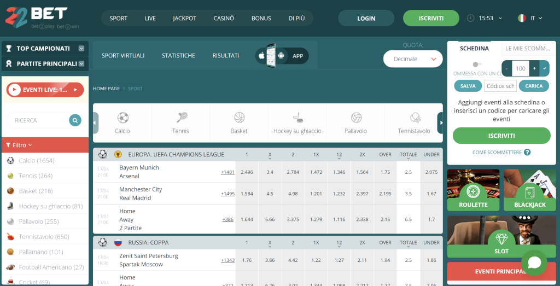Select the Tennis racket icon in the carousel

click(x=182, y=117)
